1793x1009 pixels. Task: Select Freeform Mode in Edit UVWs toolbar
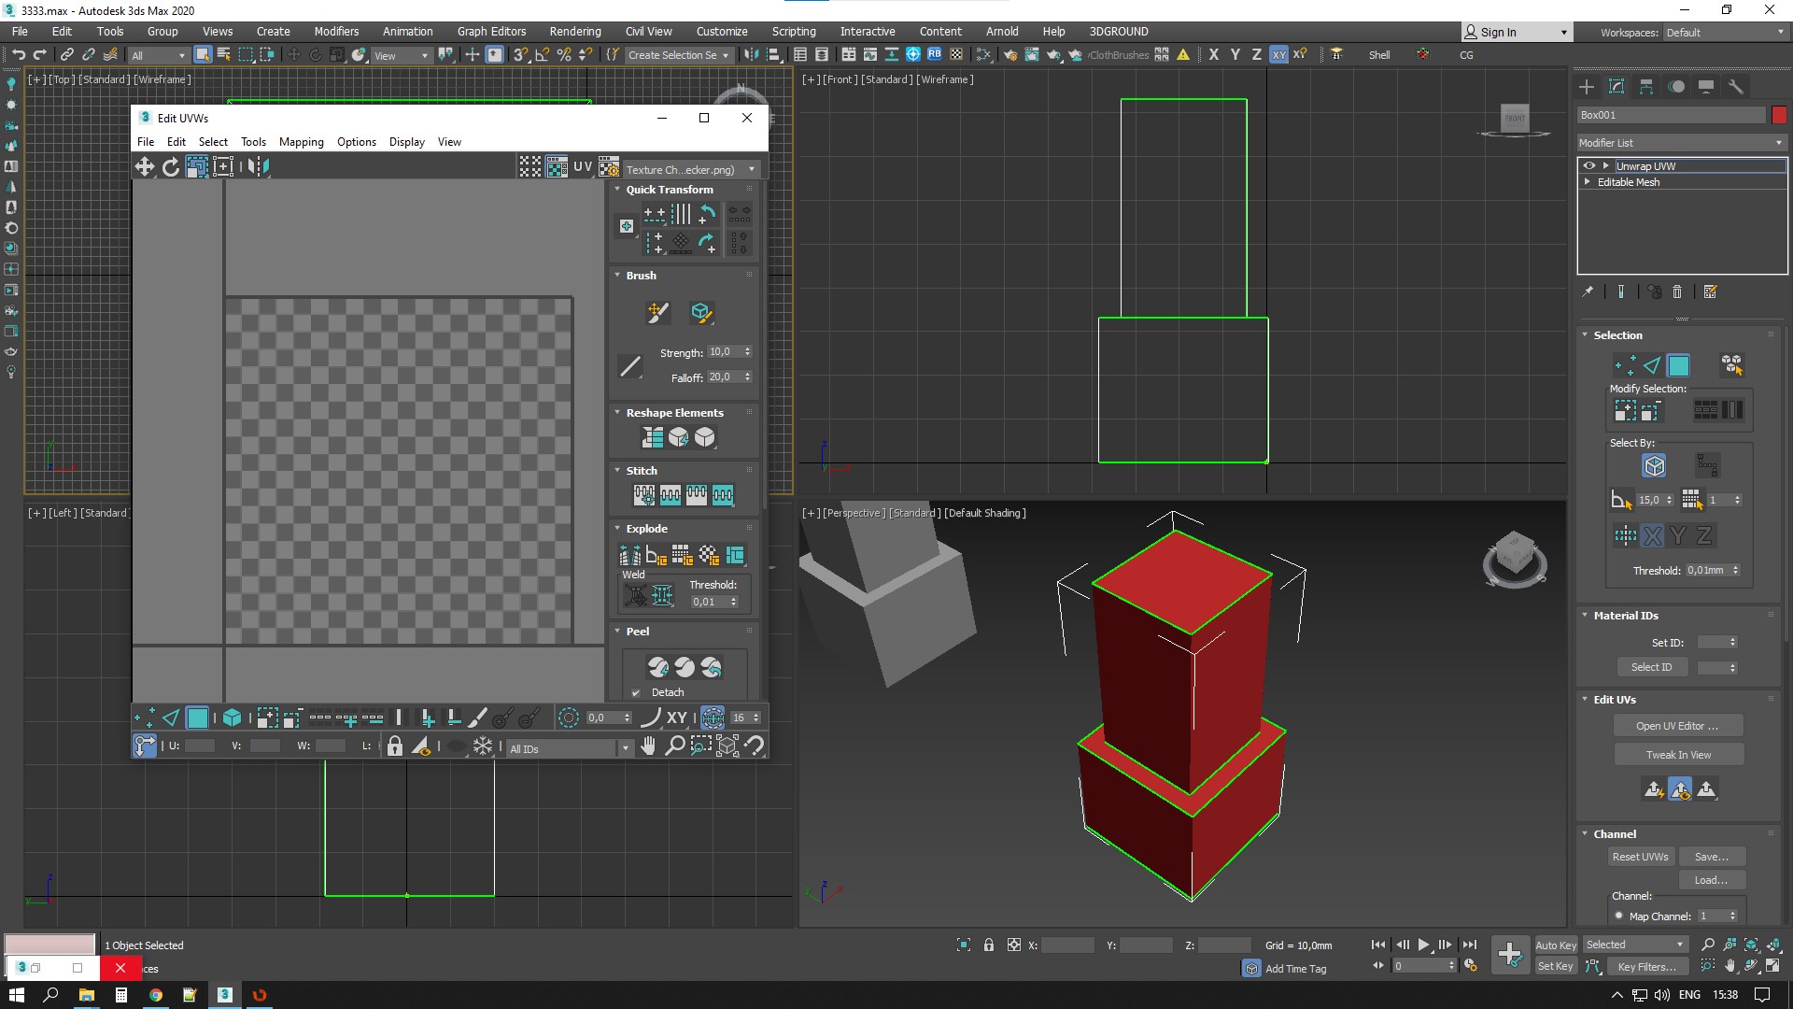click(x=223, y=166)
